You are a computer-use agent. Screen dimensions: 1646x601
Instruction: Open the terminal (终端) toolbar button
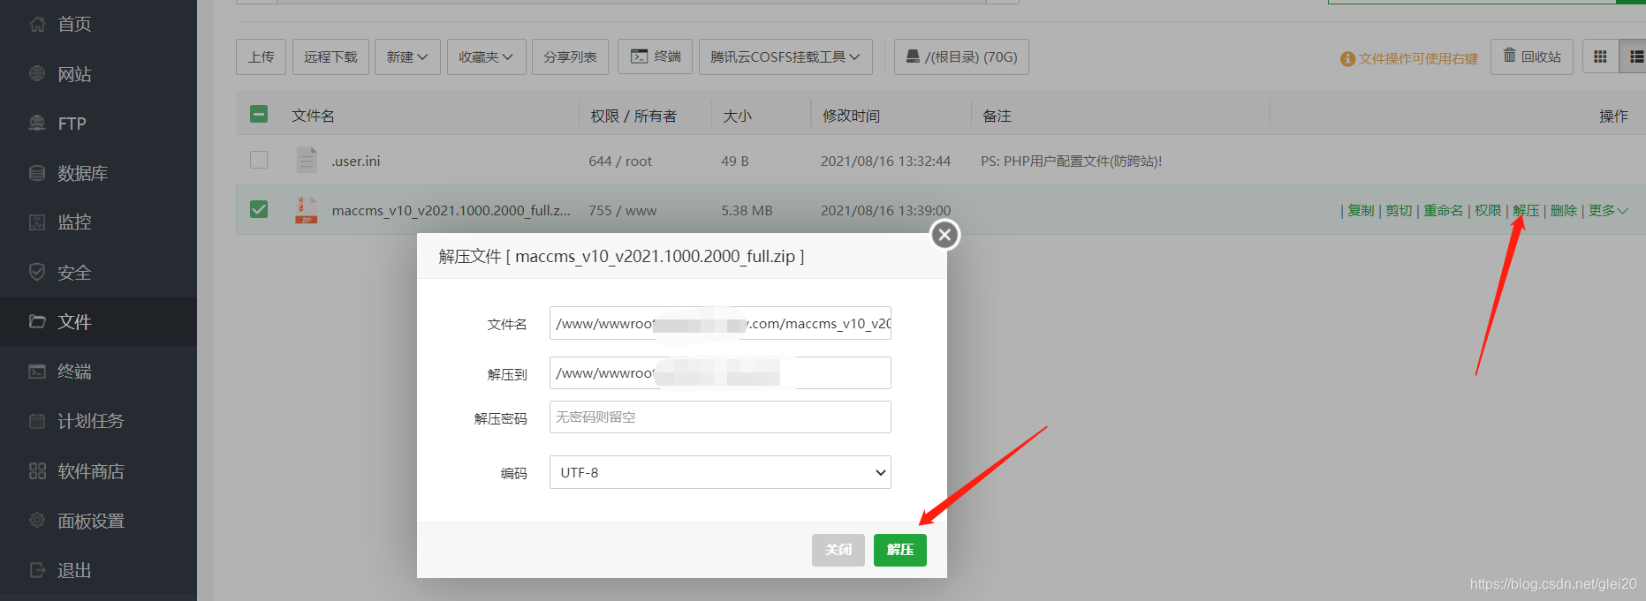656,57
